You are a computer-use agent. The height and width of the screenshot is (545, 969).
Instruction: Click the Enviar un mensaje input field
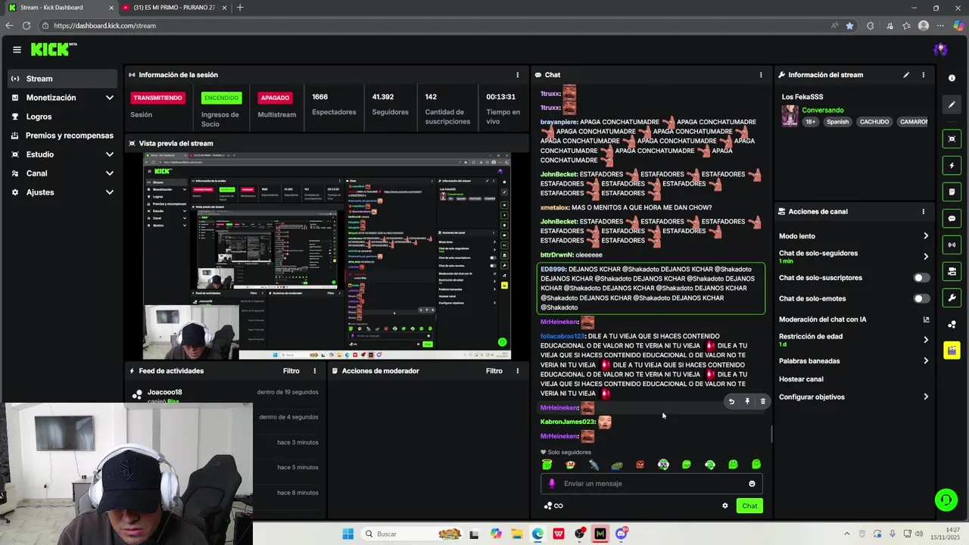click(652, 484)
